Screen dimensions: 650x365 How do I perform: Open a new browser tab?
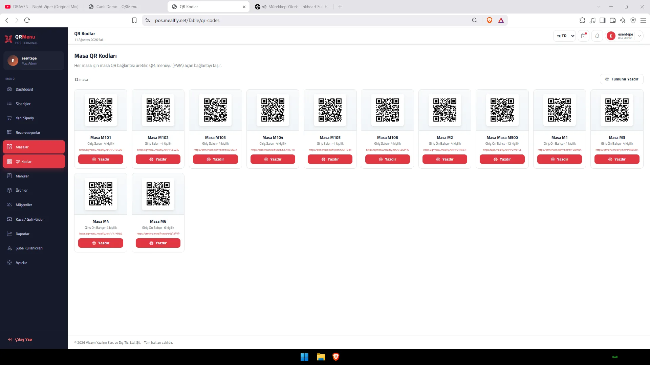(340, 7)
